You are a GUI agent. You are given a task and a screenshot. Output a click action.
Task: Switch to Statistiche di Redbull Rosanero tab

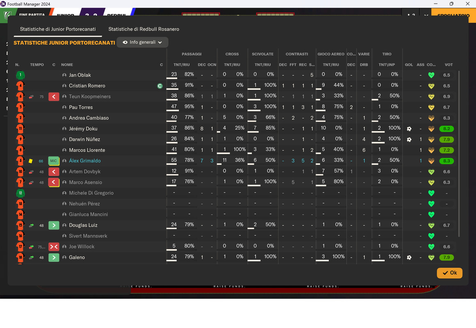pos(143,29)
